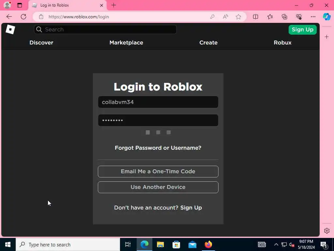Open the Robux page

coord(282,42)
